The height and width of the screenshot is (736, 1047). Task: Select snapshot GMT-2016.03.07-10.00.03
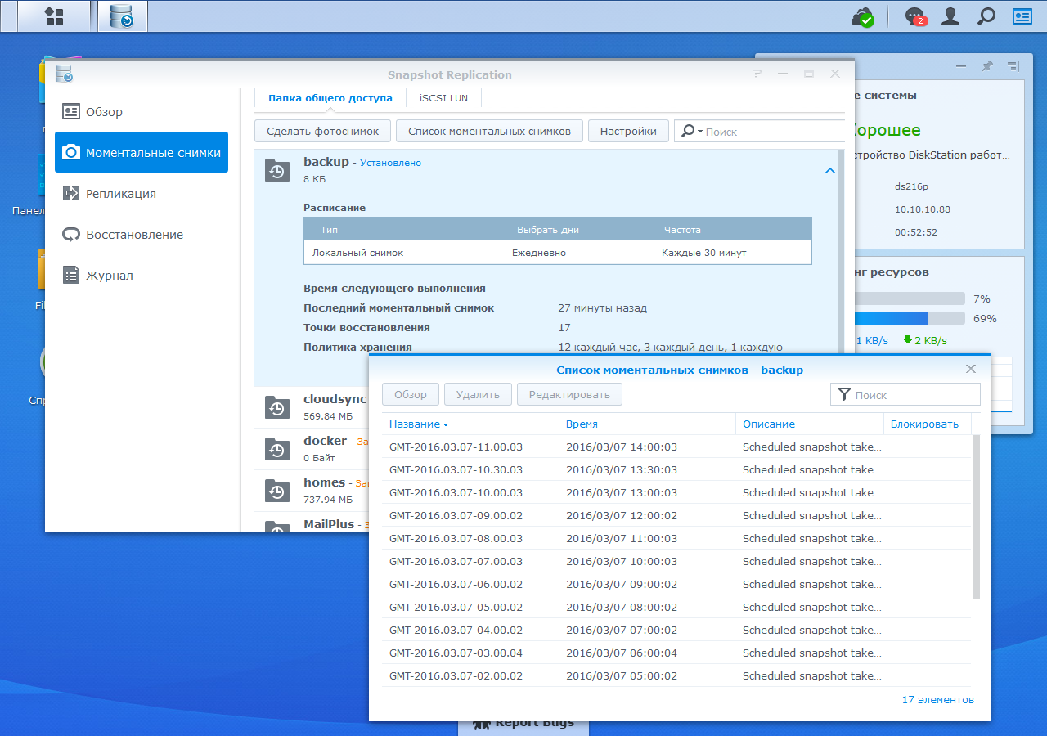click(x=676, y=493)
